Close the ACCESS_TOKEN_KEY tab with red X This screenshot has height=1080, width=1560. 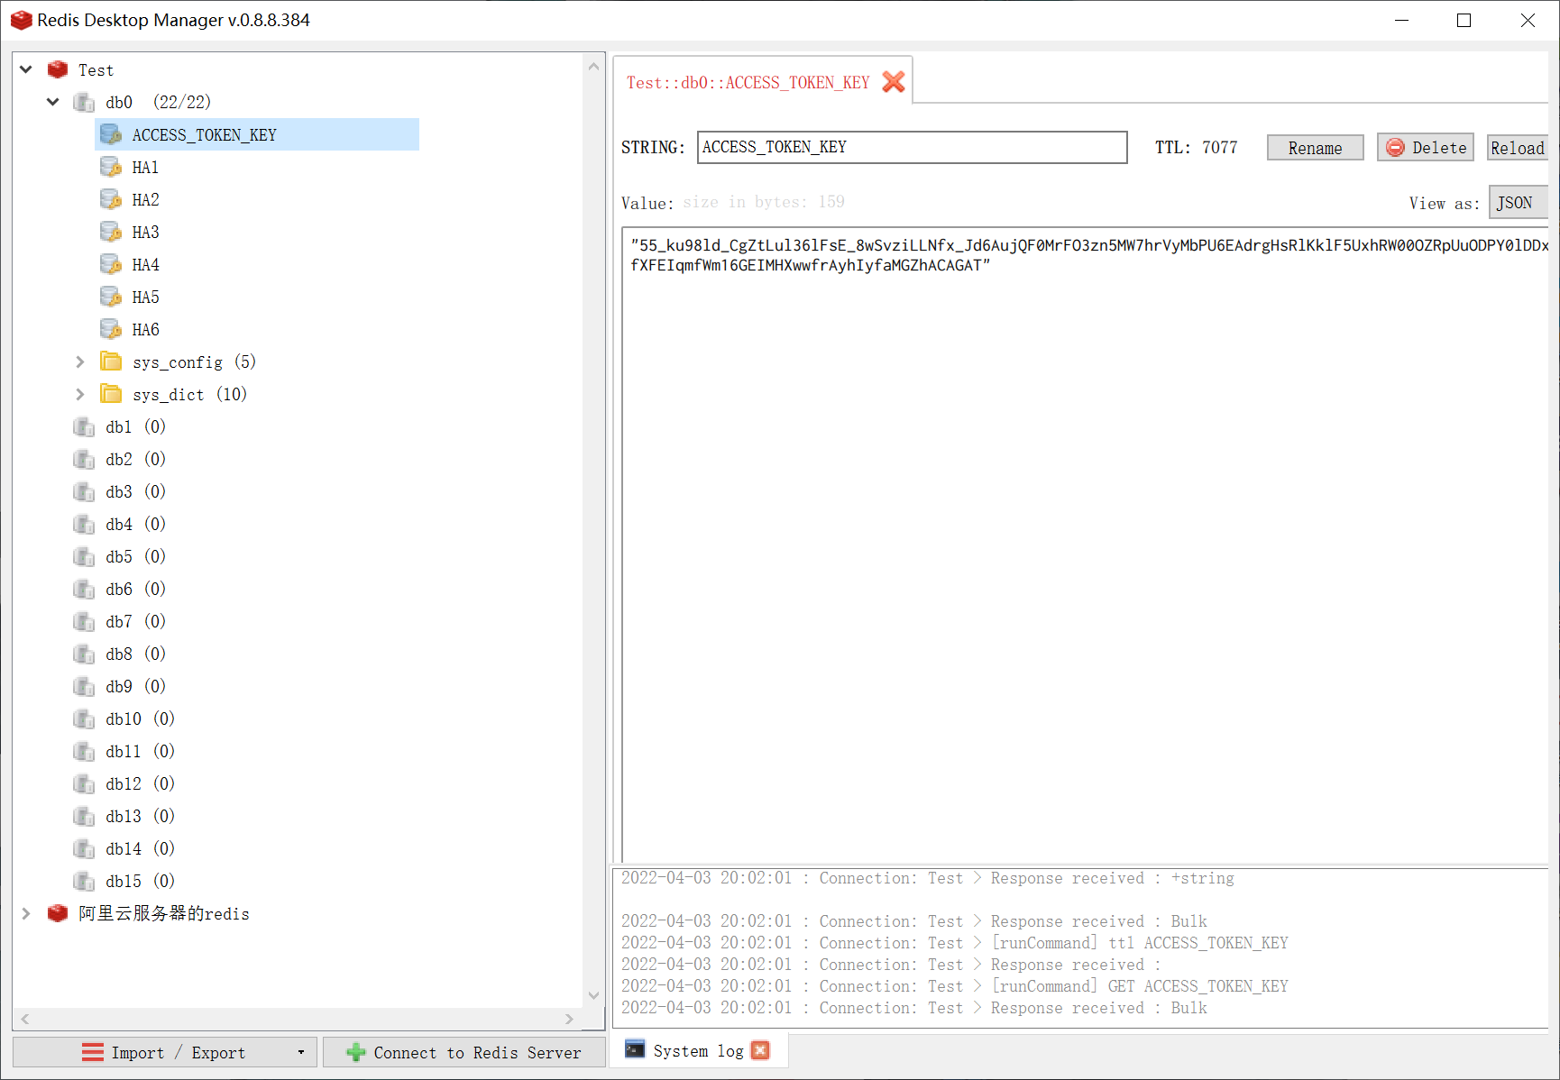tap(894, 82)
